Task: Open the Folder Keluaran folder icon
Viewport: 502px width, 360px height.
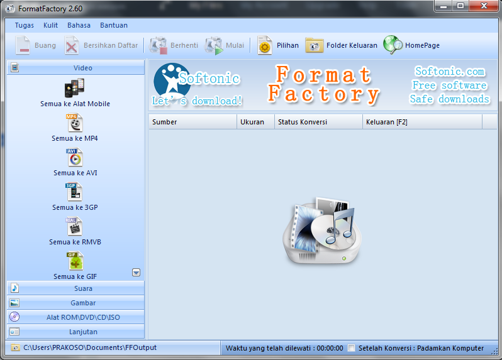Action: pos(314,45)
